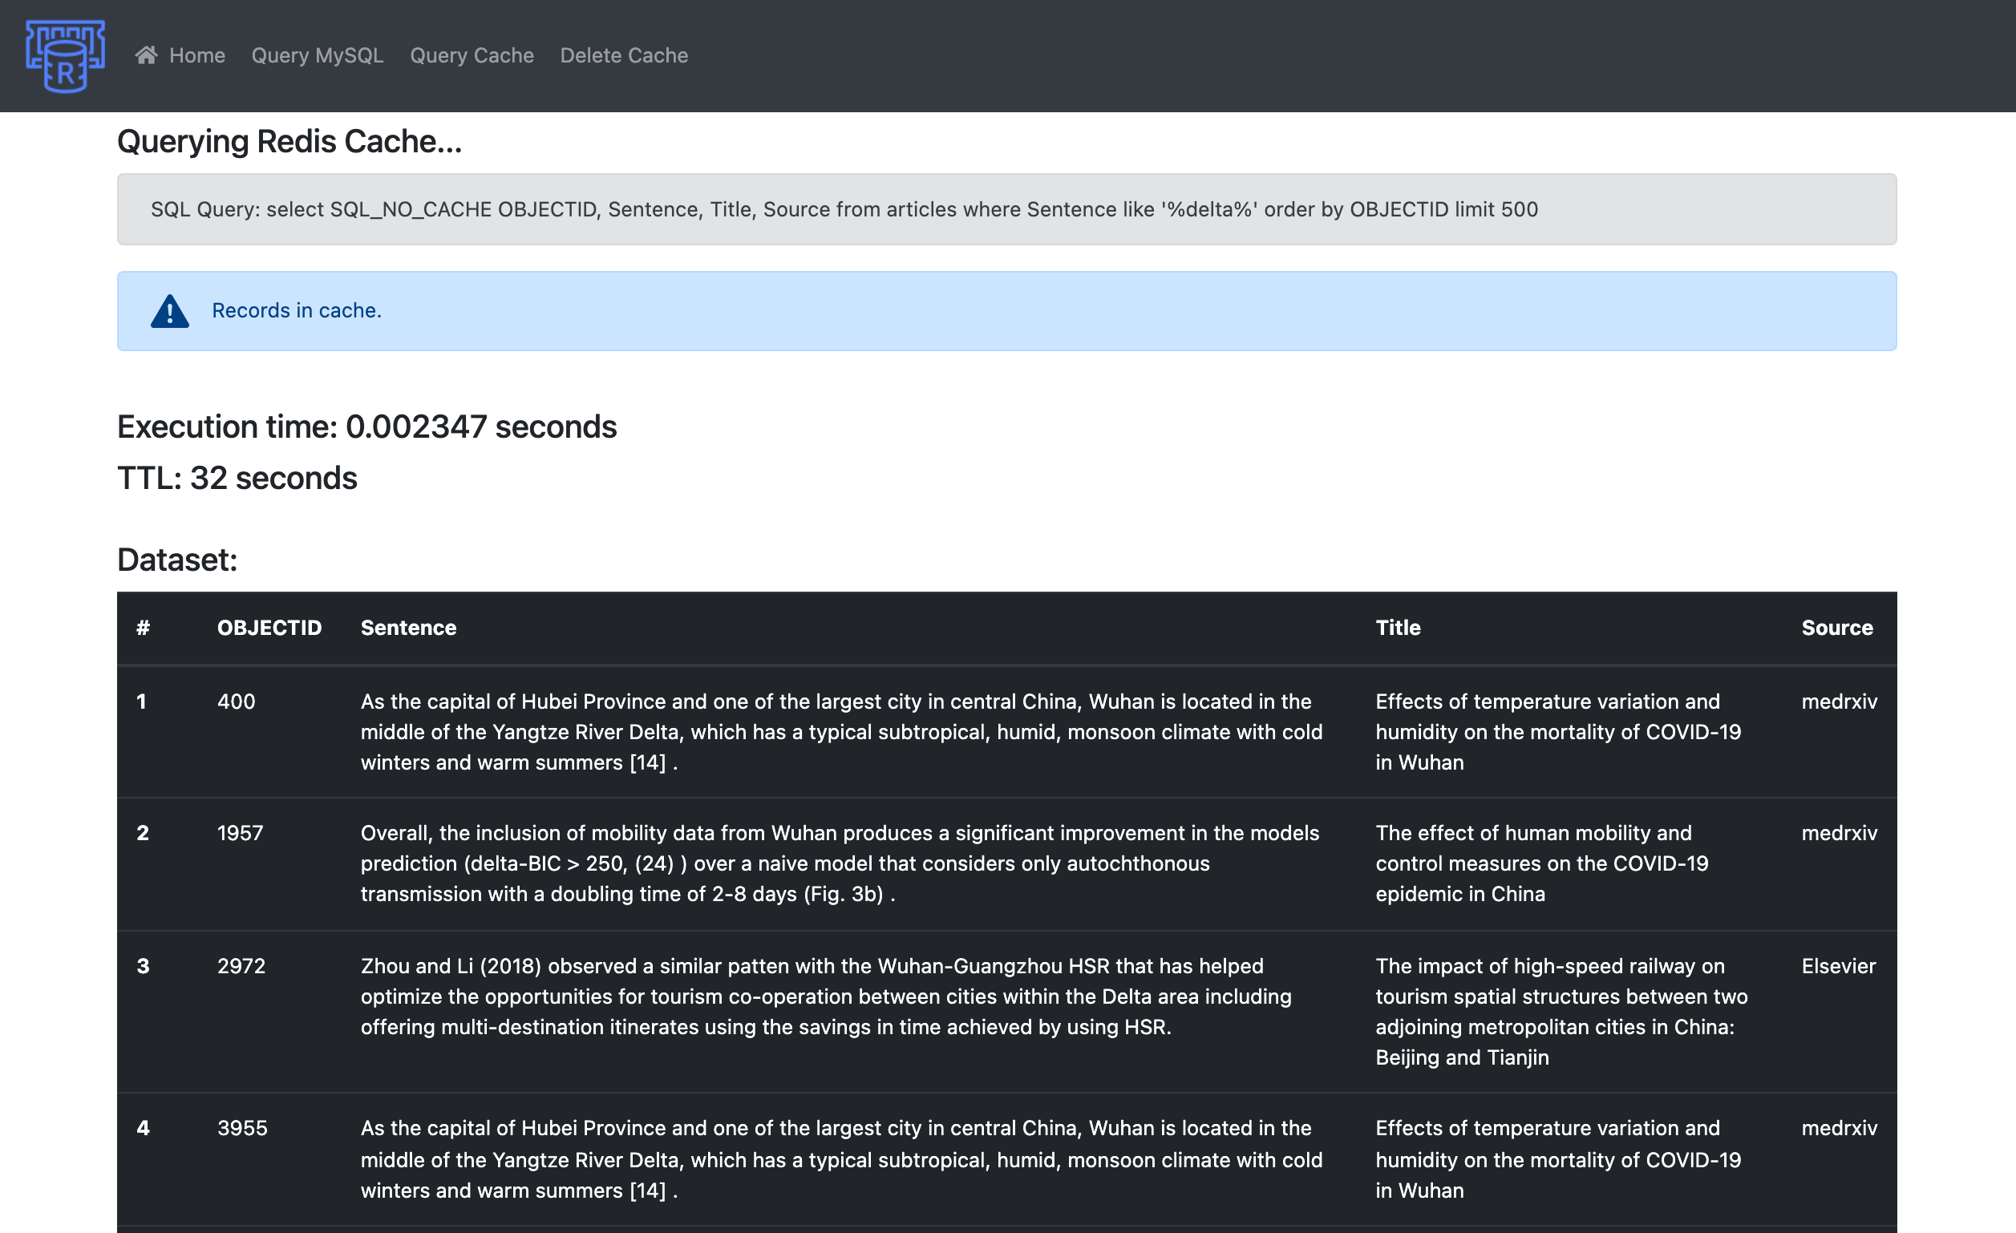Click the Execution time heading text
The height and width of the screenshot is (1233, 2016).
pyautogui.click(x=366, y=427)
